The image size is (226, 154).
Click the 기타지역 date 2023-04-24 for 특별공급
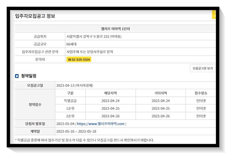161,101
